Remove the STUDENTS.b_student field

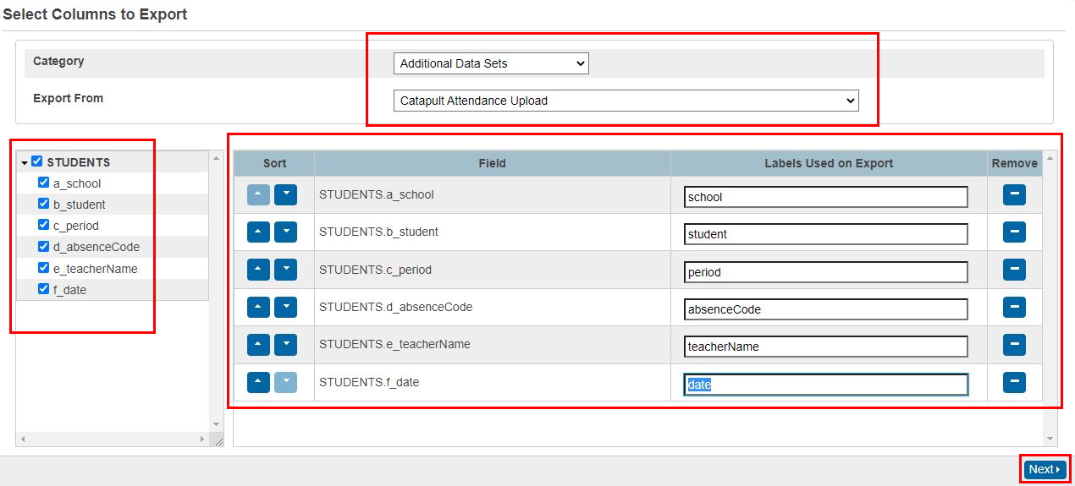[1014, 232]
